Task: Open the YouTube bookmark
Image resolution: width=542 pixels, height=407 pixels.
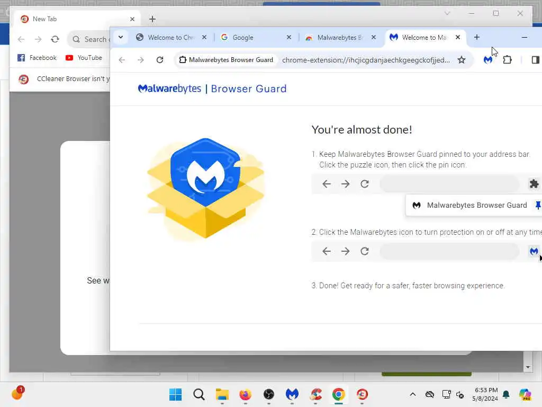Action: pyautogui.click(x=84, y=57)
